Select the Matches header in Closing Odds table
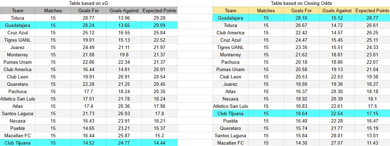This screenshot has width=390, height=146. click(x=266, y=11)
